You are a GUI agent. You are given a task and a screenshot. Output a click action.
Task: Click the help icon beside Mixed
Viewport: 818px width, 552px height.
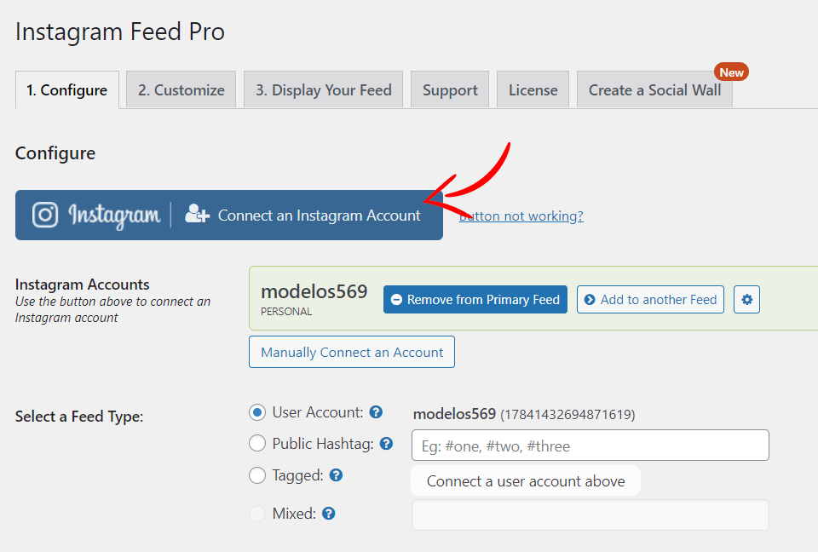[x=328, y=514]
